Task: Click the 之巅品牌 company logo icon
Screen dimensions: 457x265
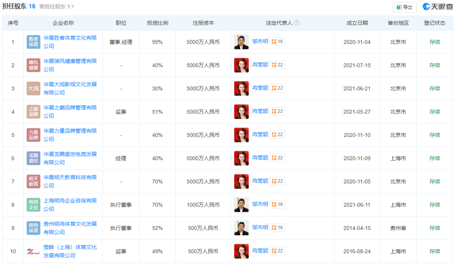Action: click(x=33, y=112)
